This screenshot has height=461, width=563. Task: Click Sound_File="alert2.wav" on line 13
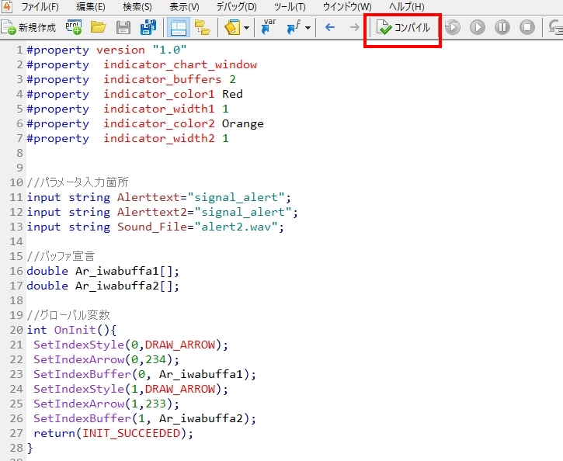click(x=197, y=227)
